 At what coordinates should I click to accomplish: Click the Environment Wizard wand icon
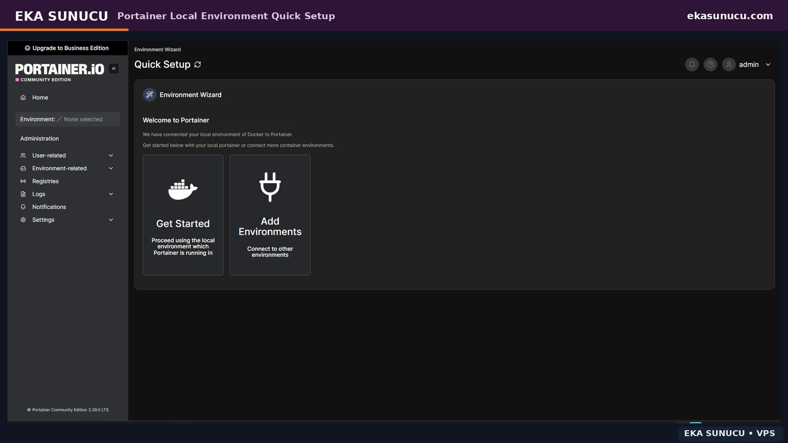150,95
